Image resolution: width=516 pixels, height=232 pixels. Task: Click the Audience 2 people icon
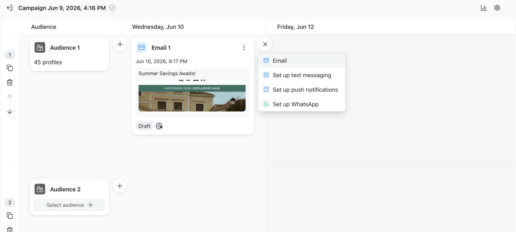pyautogui.click(x=40, y=189)
